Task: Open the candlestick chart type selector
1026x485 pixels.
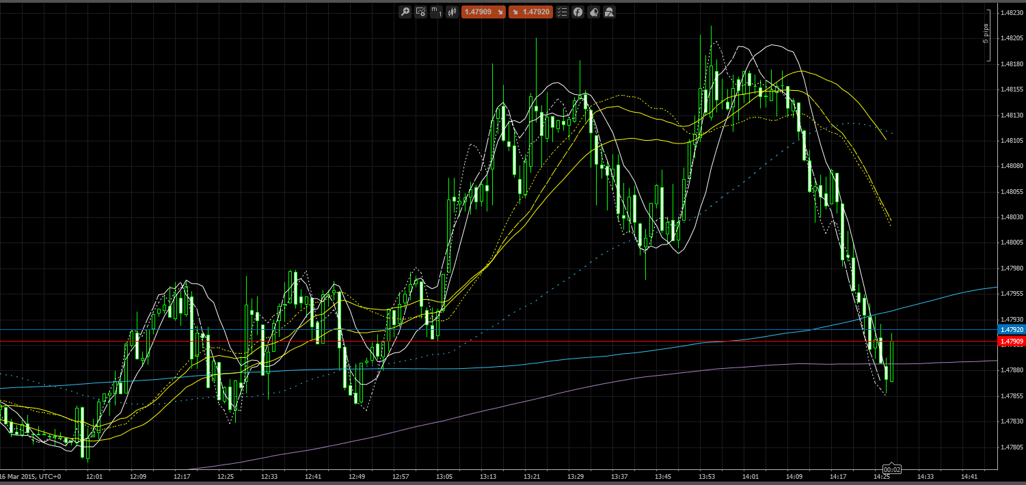Action: 452,12
